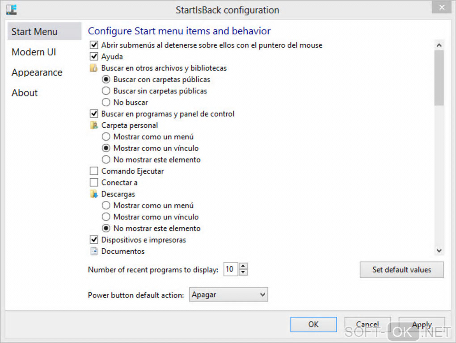The height and width of the screenshot is (343, 456).
Task: Click the Descargas download folder icon
Action: point(93,194)
